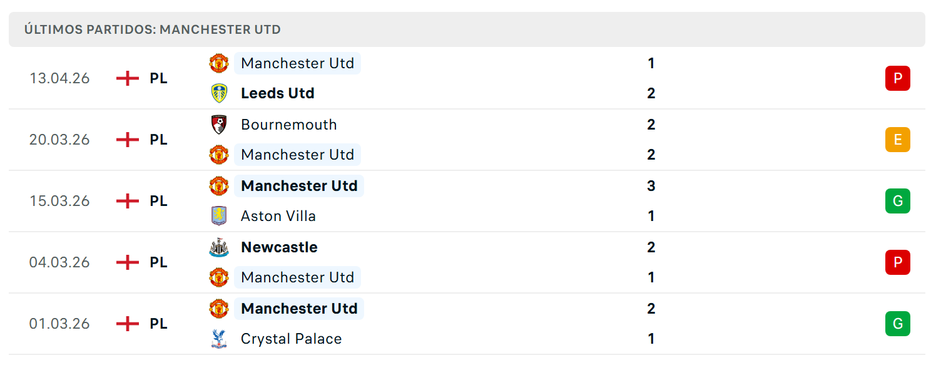Click green G badge for Crystal Palace match
Screen dimensions: 936x365
click(898, 324)
